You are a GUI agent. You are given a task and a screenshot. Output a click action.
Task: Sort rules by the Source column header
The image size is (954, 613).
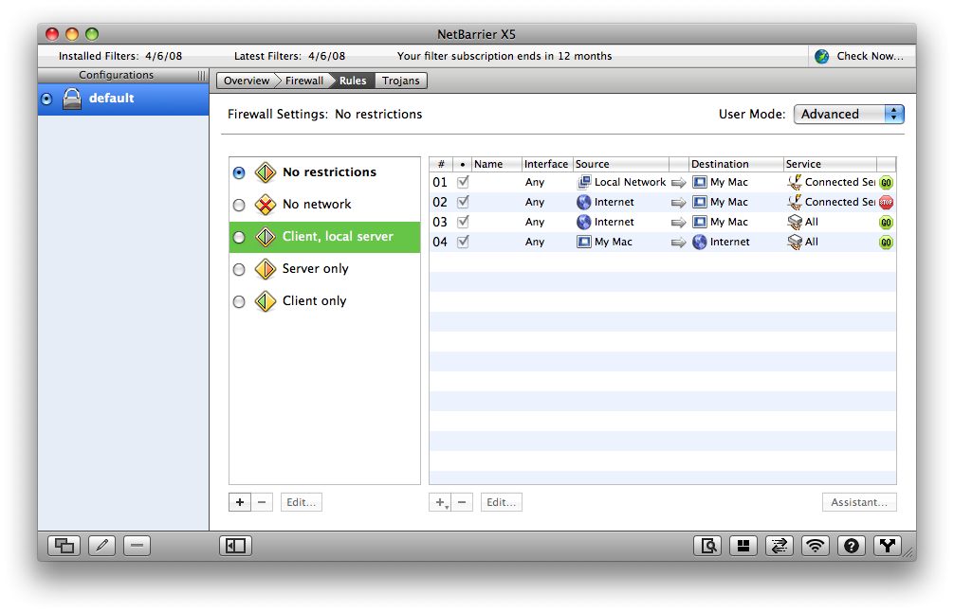point(621,164)
